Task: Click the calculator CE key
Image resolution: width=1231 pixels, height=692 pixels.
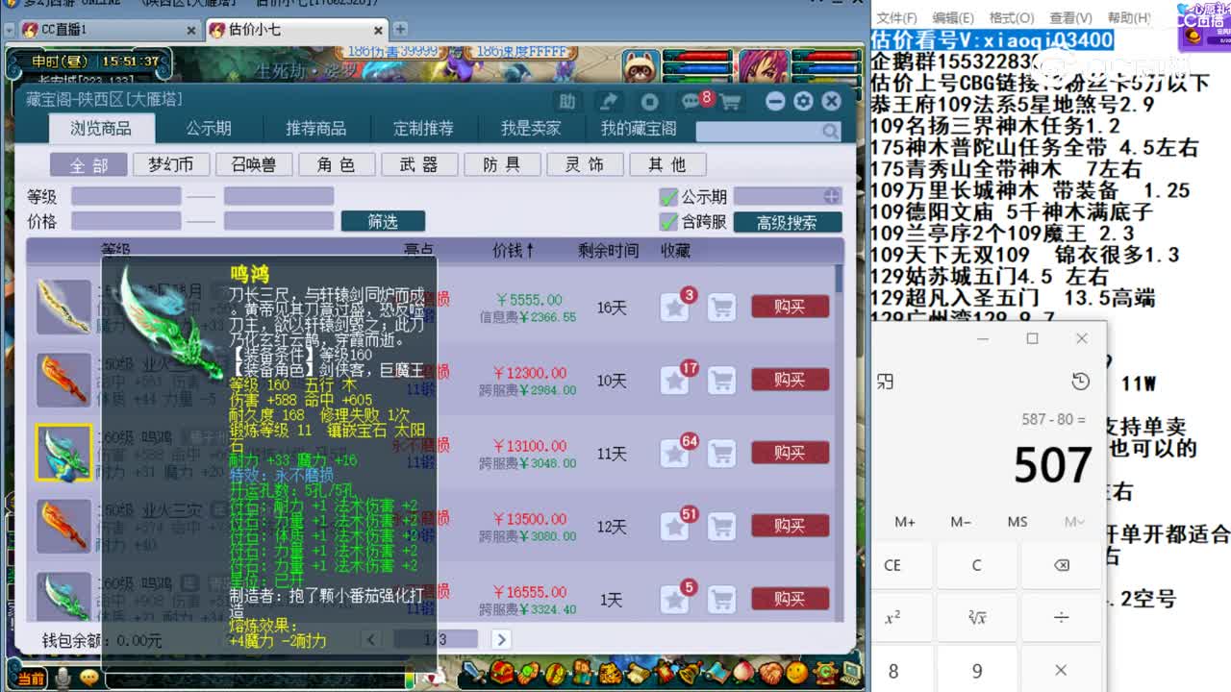Action: tap(892, 565)
